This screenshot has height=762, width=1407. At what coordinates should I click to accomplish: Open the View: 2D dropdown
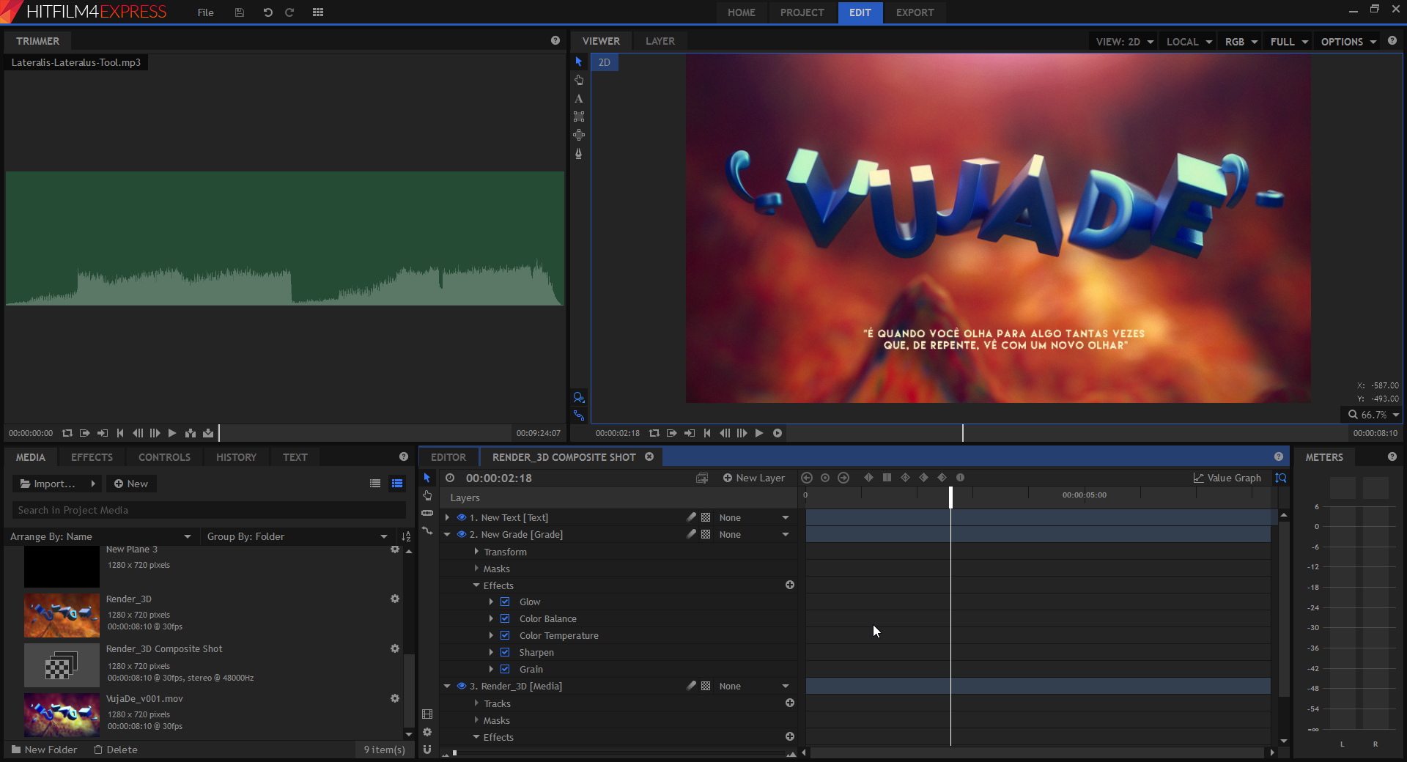point(1124,42)
